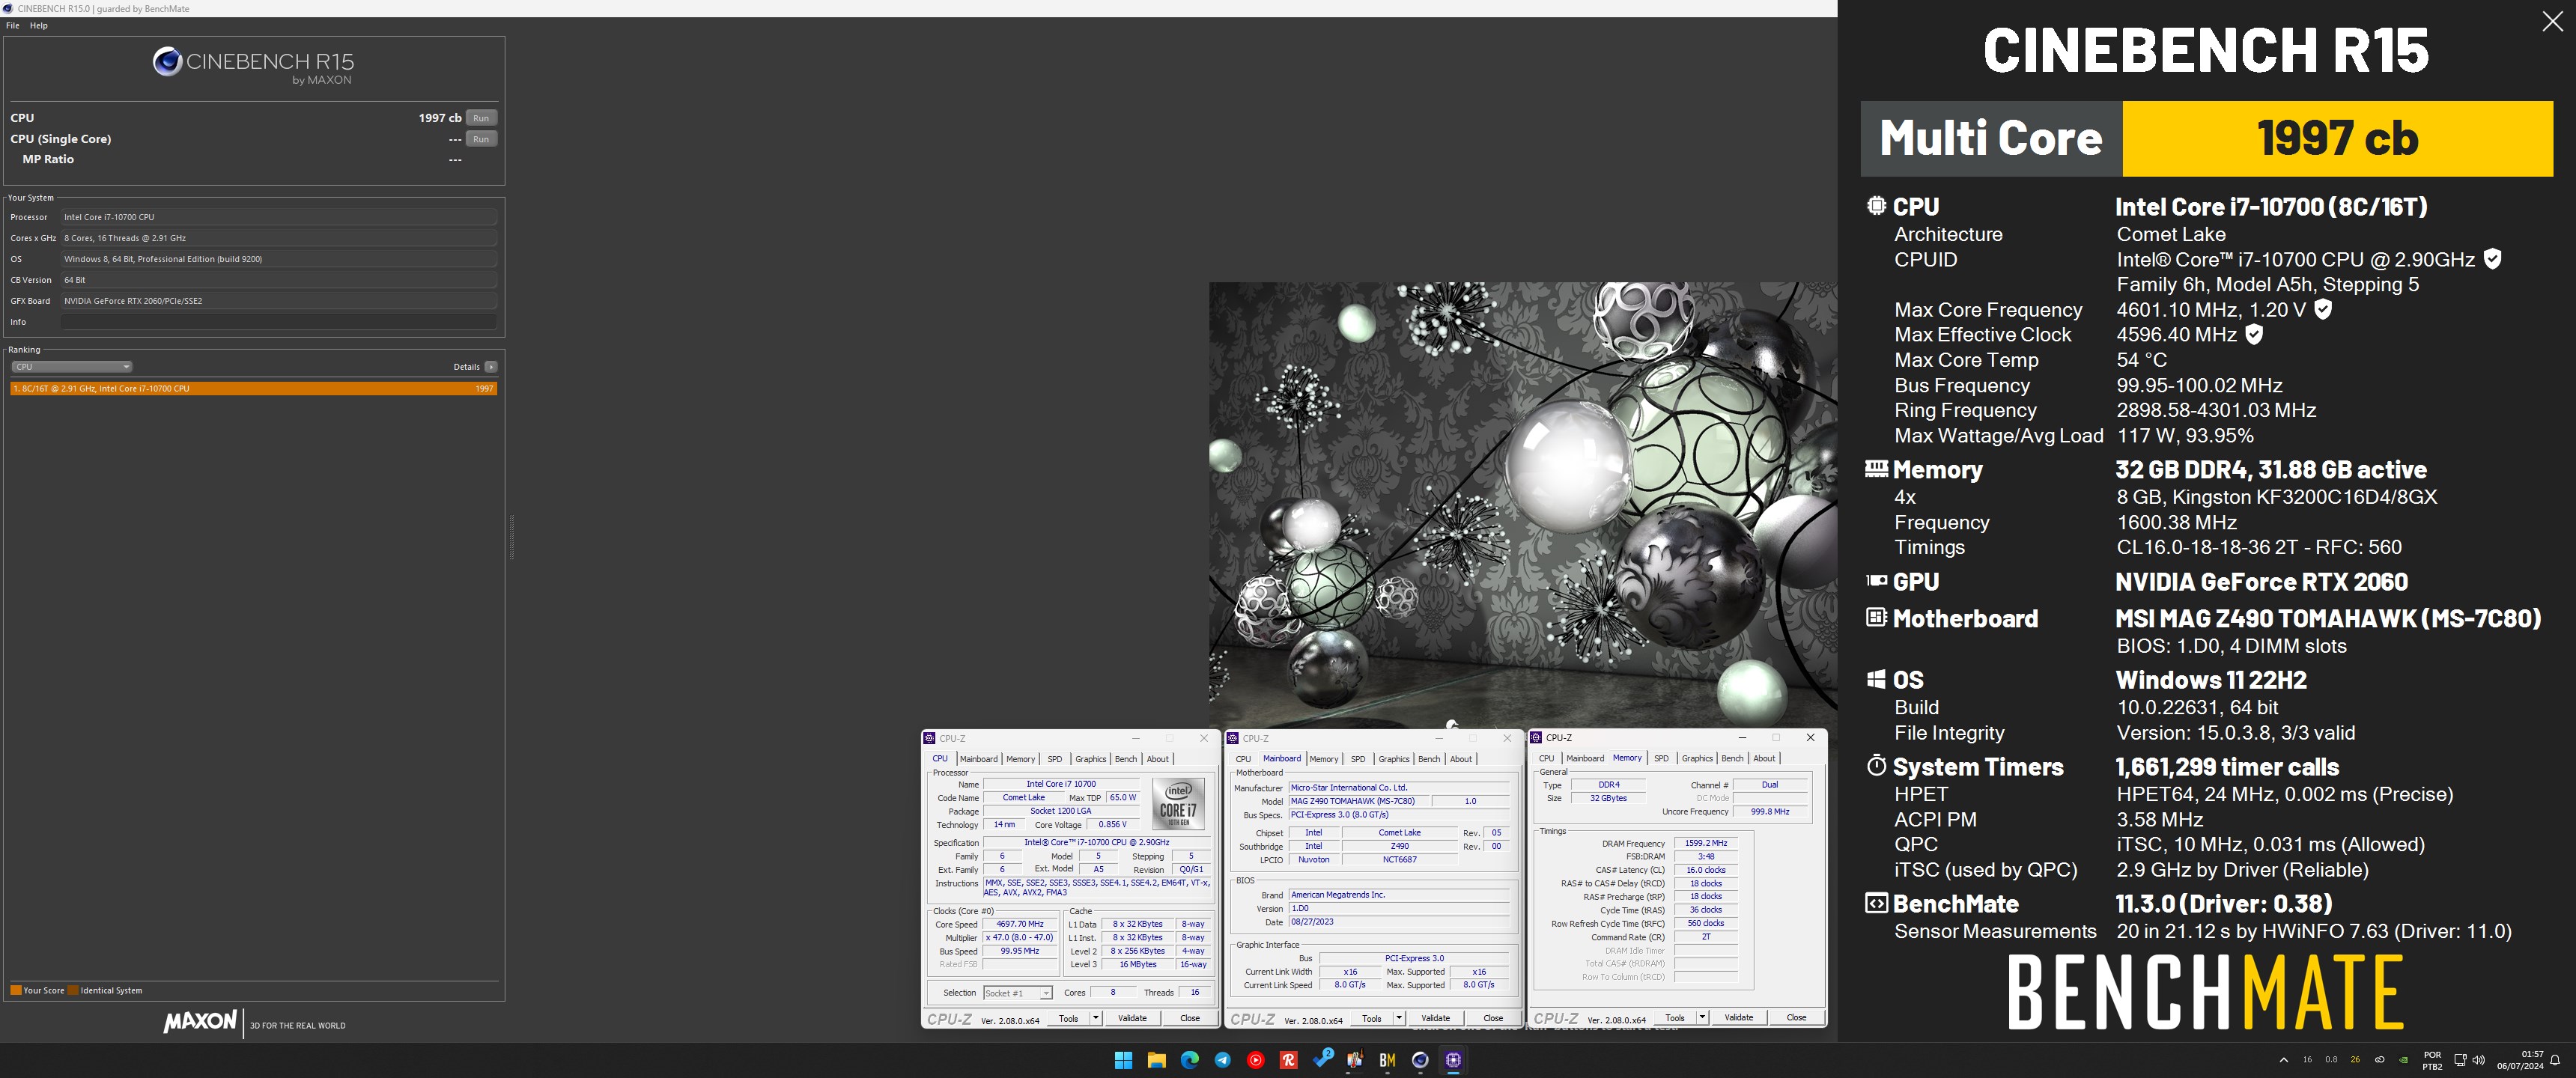Open Memory tab in first CPU-Z window
This screenshot has width=2576, height=1078.
pos(1020,759)
